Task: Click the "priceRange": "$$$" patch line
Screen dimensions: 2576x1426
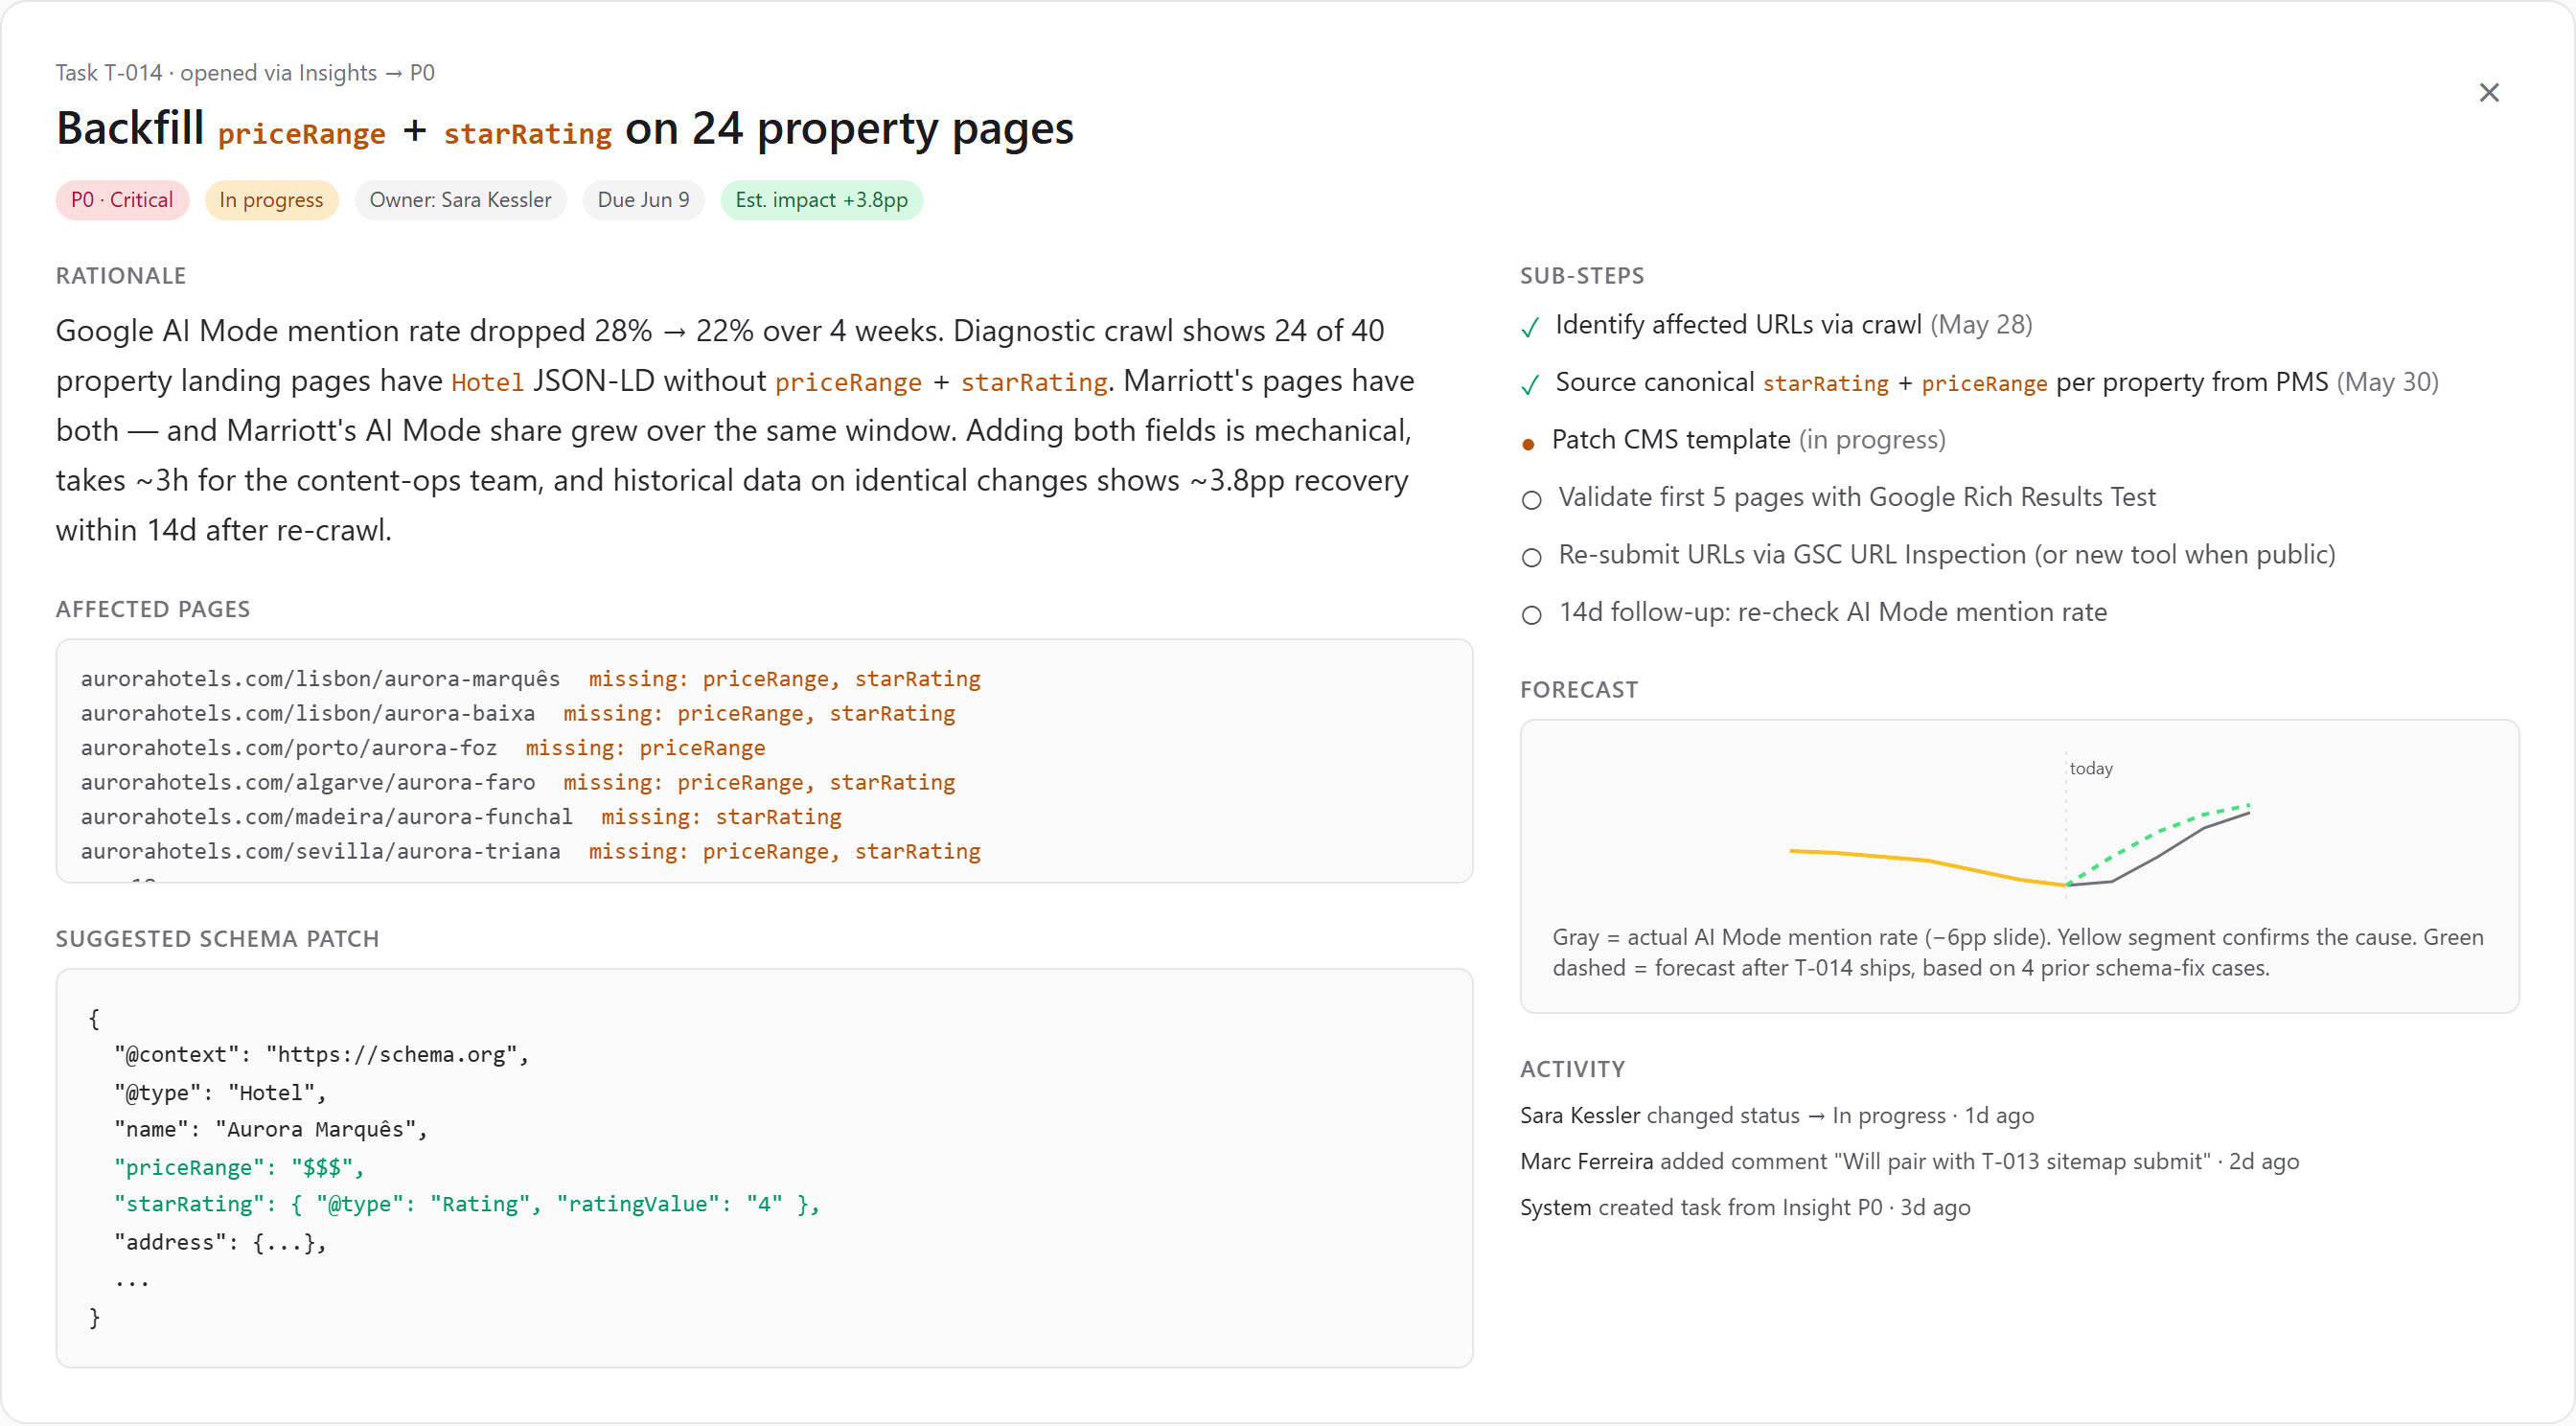Action: (x=239, y=1168)
